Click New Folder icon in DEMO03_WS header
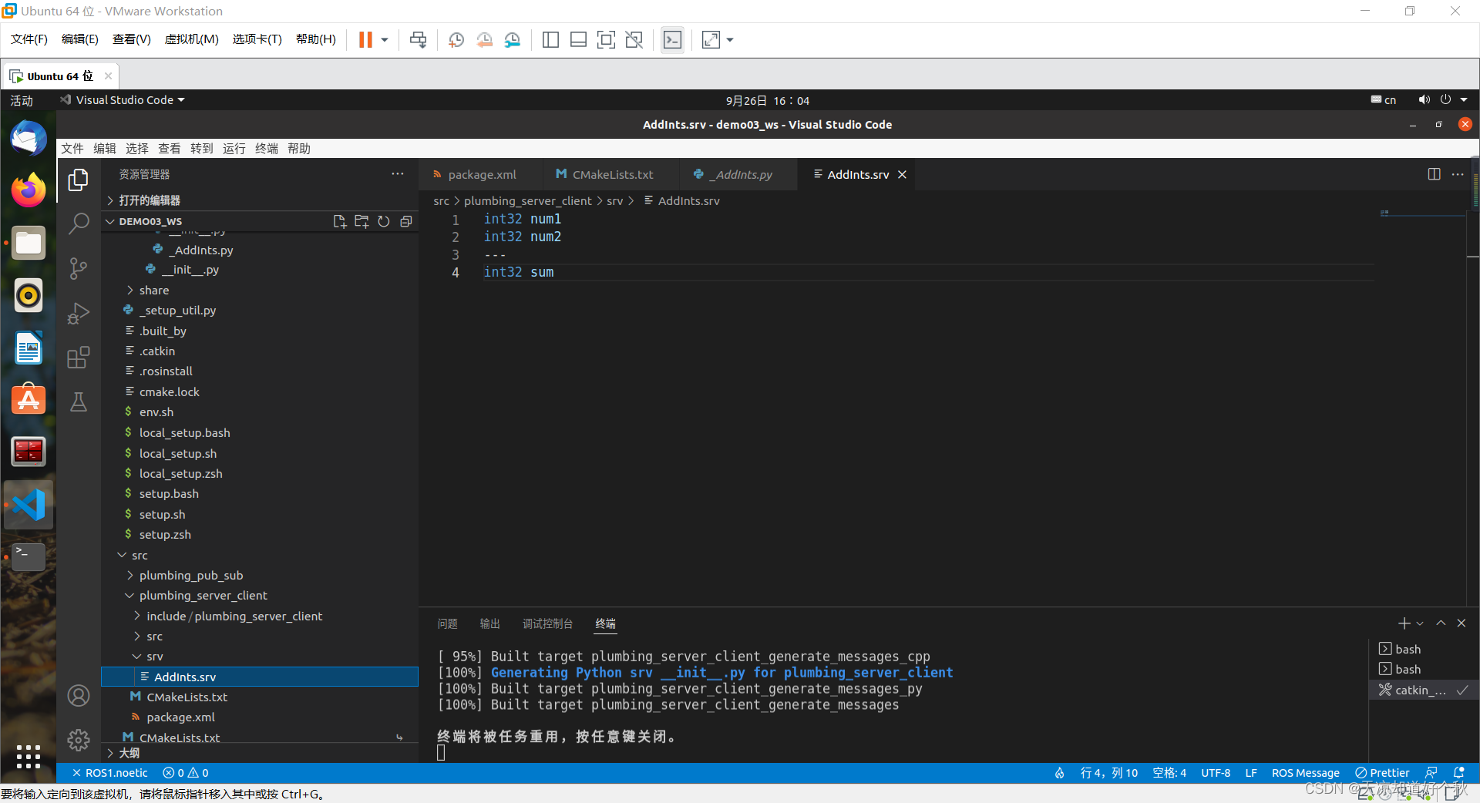The height and width of the screenshot is (803, 1480). tap(362, 221)
